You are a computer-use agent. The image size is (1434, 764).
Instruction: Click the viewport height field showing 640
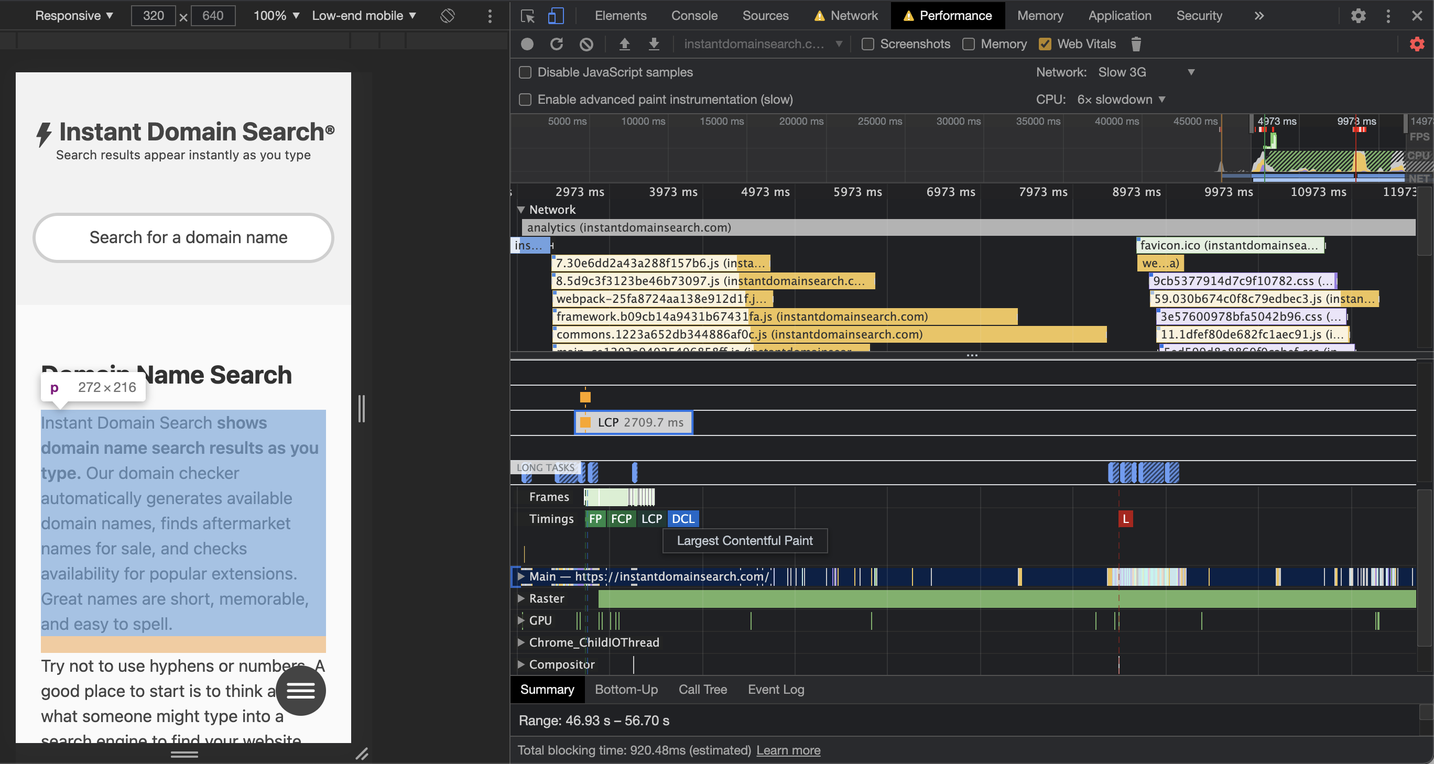pos(213,16)
